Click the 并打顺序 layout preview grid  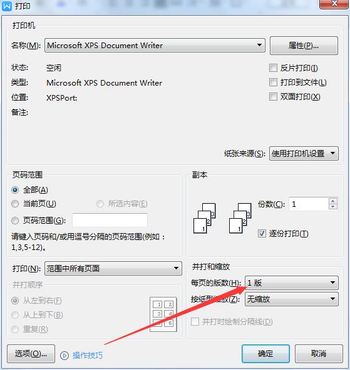pos(163,314)
